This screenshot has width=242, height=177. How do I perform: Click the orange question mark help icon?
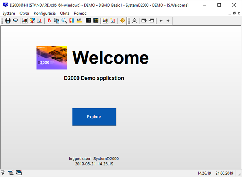coord(122,21)
